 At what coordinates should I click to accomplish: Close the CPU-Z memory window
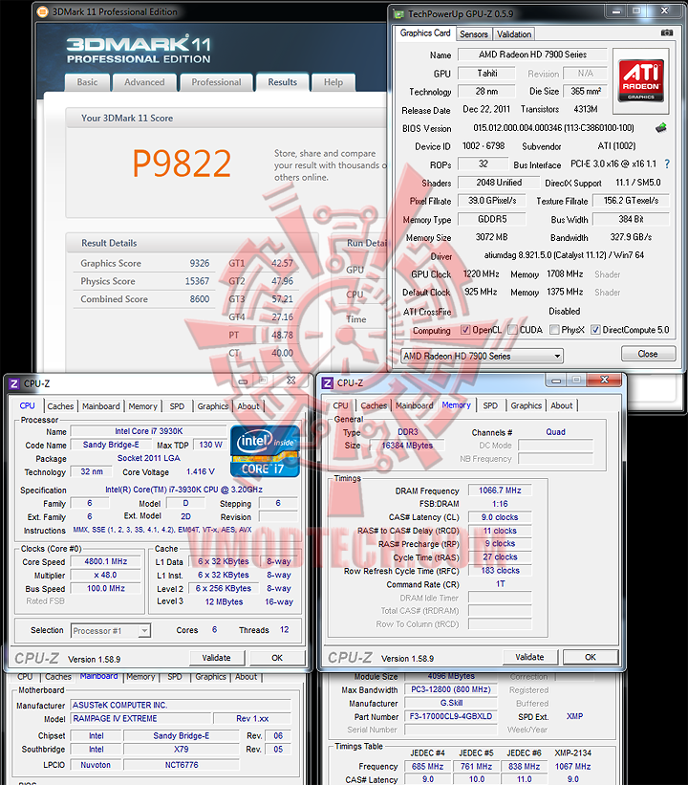(x=605, y=381)
